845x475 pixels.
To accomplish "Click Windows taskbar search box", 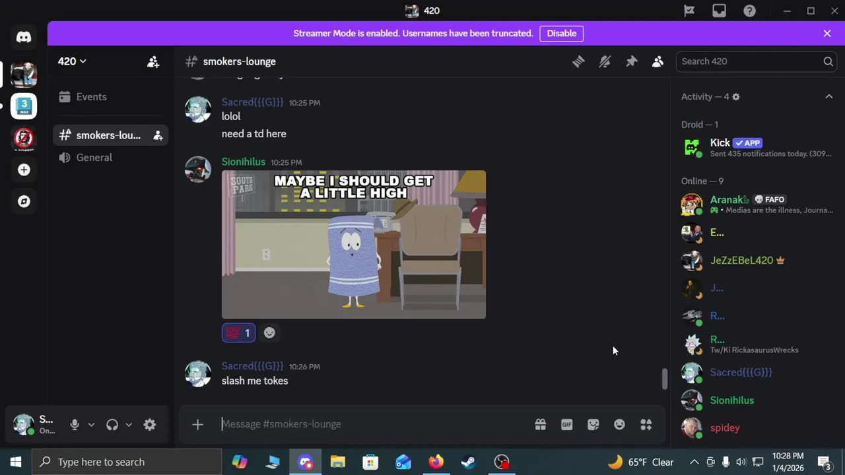I will tap(127, 462).
